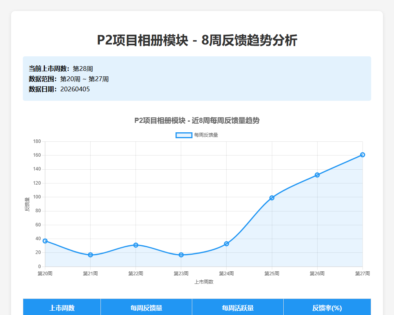The width and height of the screenshot is (394, 315).
Task: Click the 80 y-axis tick label
Action: coord(38,211)
